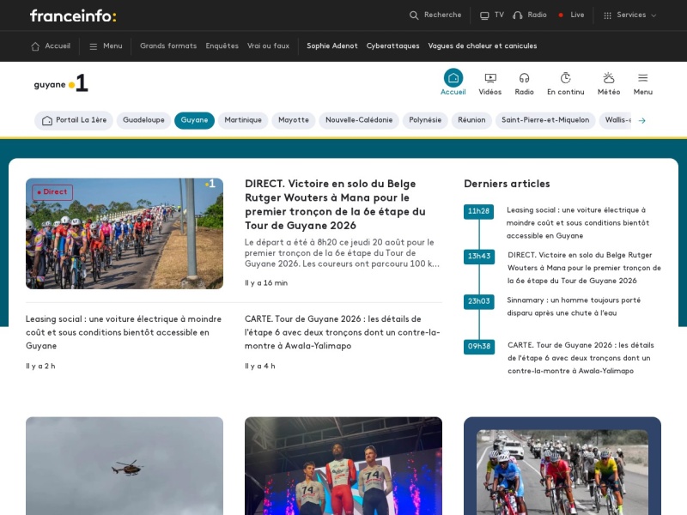
Task: Click the red Direct badge
Action: tap(52, 192)
